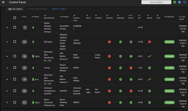Open the hamburger navigation menu
Image resolution: width=188 pixels, height=111 pixels.
click(x=3, y=2)
